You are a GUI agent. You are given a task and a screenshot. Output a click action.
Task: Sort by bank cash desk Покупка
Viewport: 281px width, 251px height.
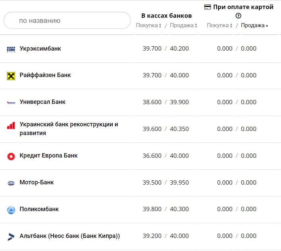149,25
